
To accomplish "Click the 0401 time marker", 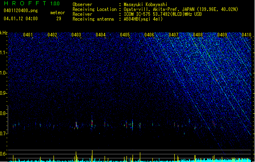I will click(28, 35).
